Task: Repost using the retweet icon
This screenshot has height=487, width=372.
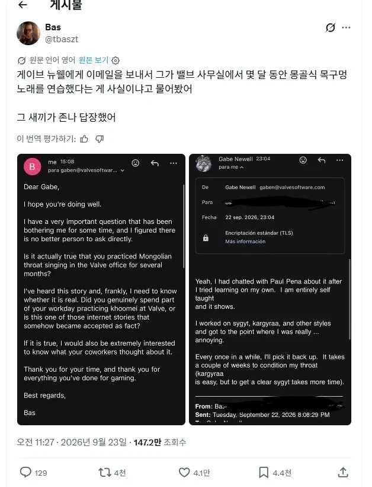Action: [x=105, y=472]
